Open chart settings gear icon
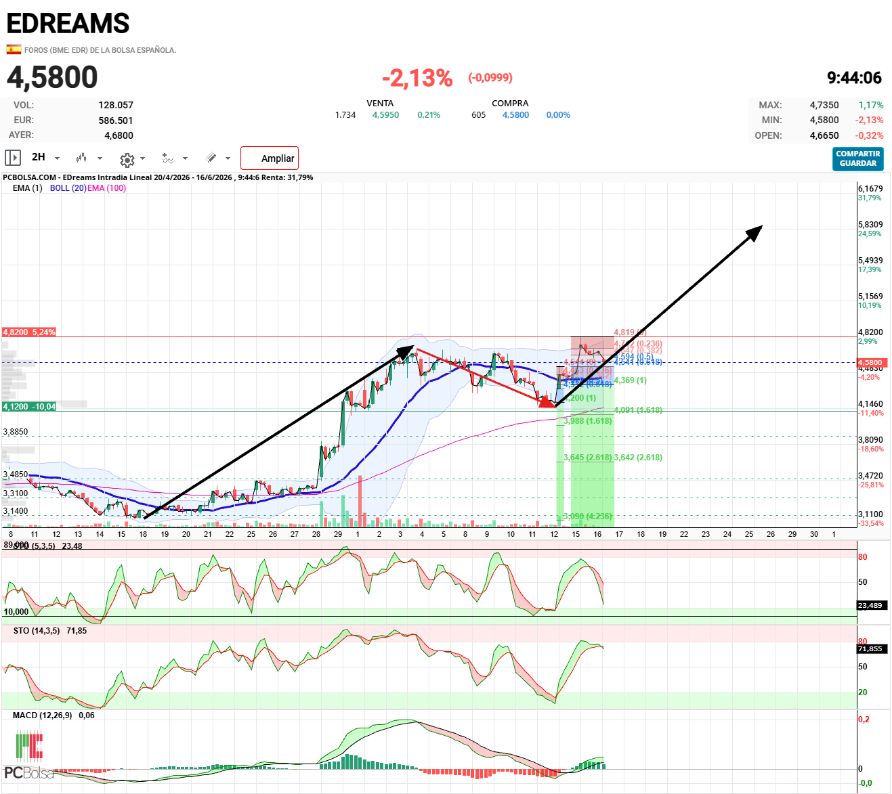The height and width of the screenshot is (794, 892). point(127,160)
